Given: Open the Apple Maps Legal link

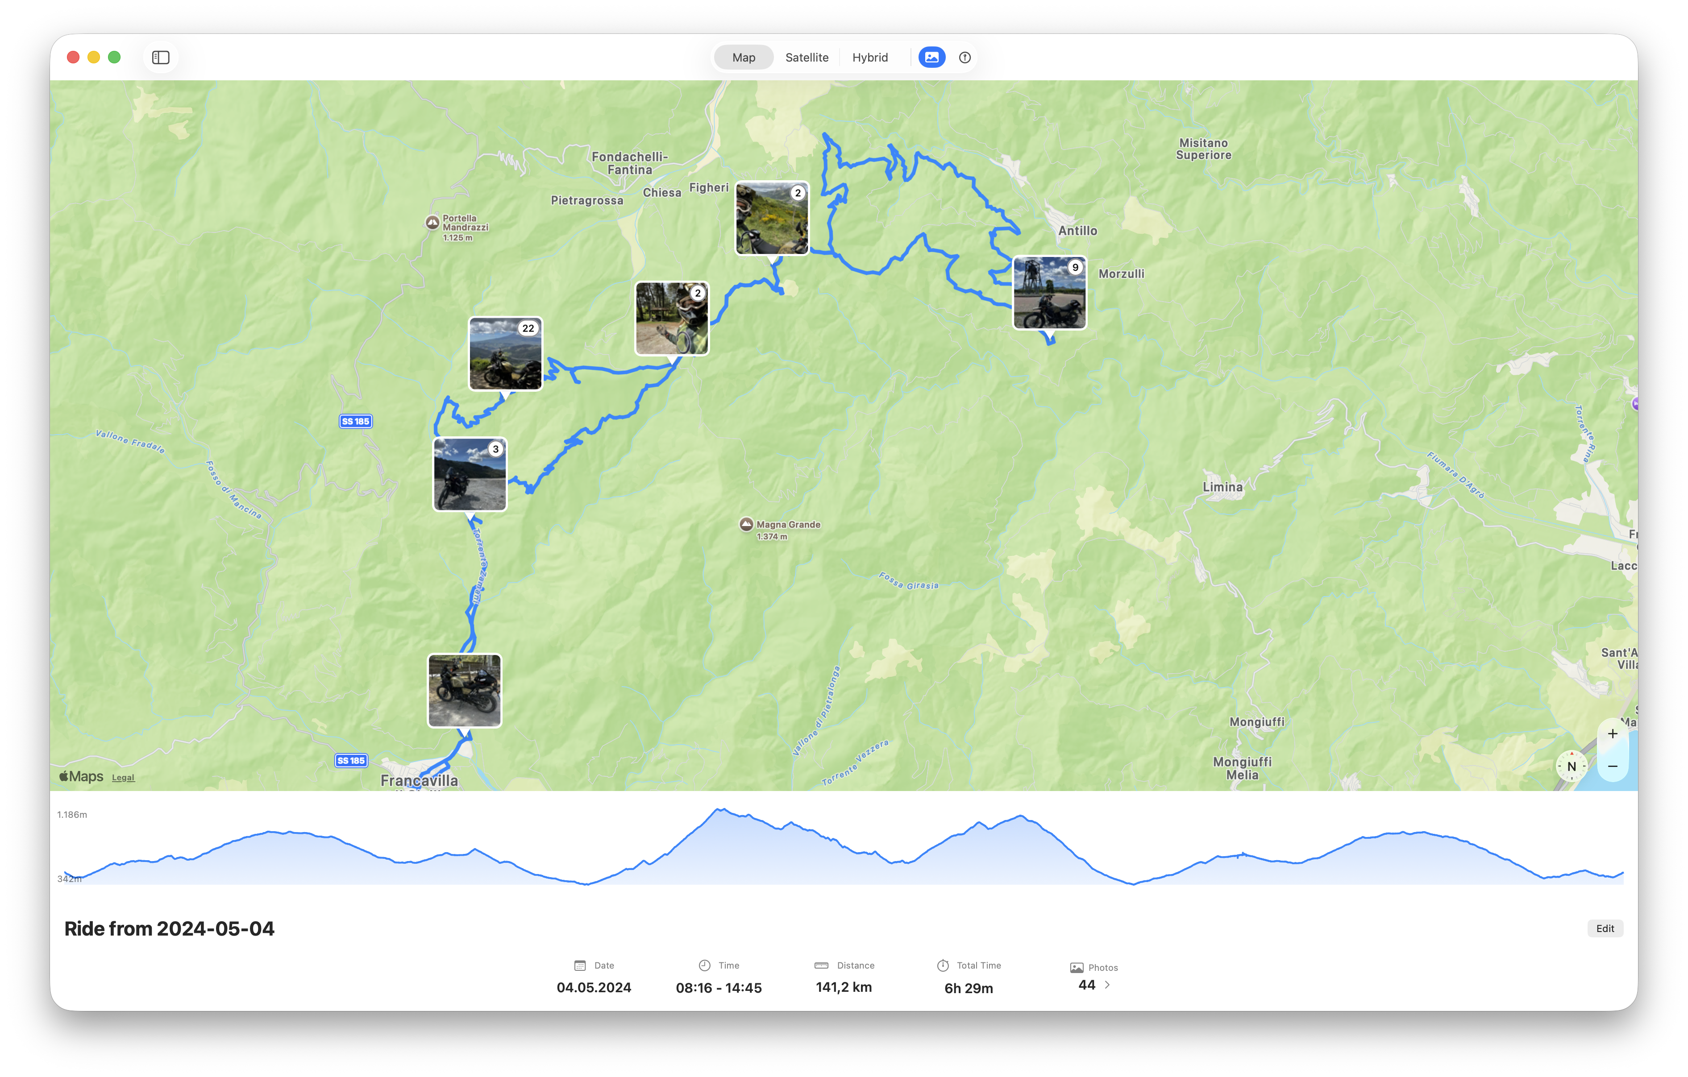Looking at the screenshot, I should tap(123, 777).
